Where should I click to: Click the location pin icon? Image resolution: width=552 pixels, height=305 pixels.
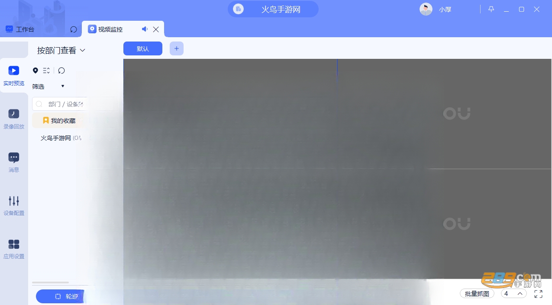[x=36, y=71]
